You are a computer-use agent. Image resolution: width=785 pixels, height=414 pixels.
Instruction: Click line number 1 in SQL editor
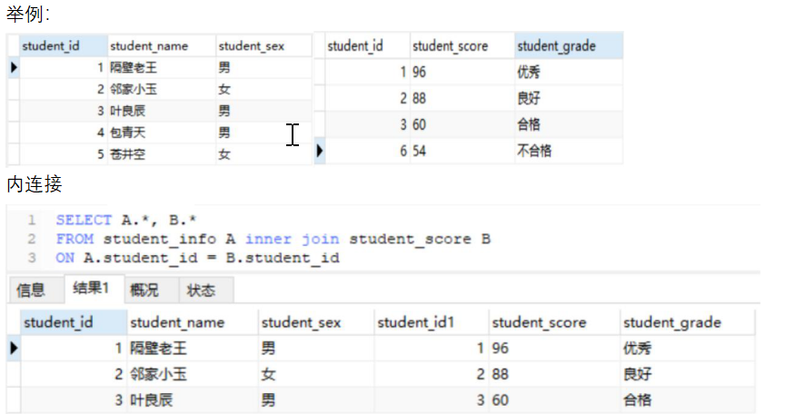click(32, 220)
